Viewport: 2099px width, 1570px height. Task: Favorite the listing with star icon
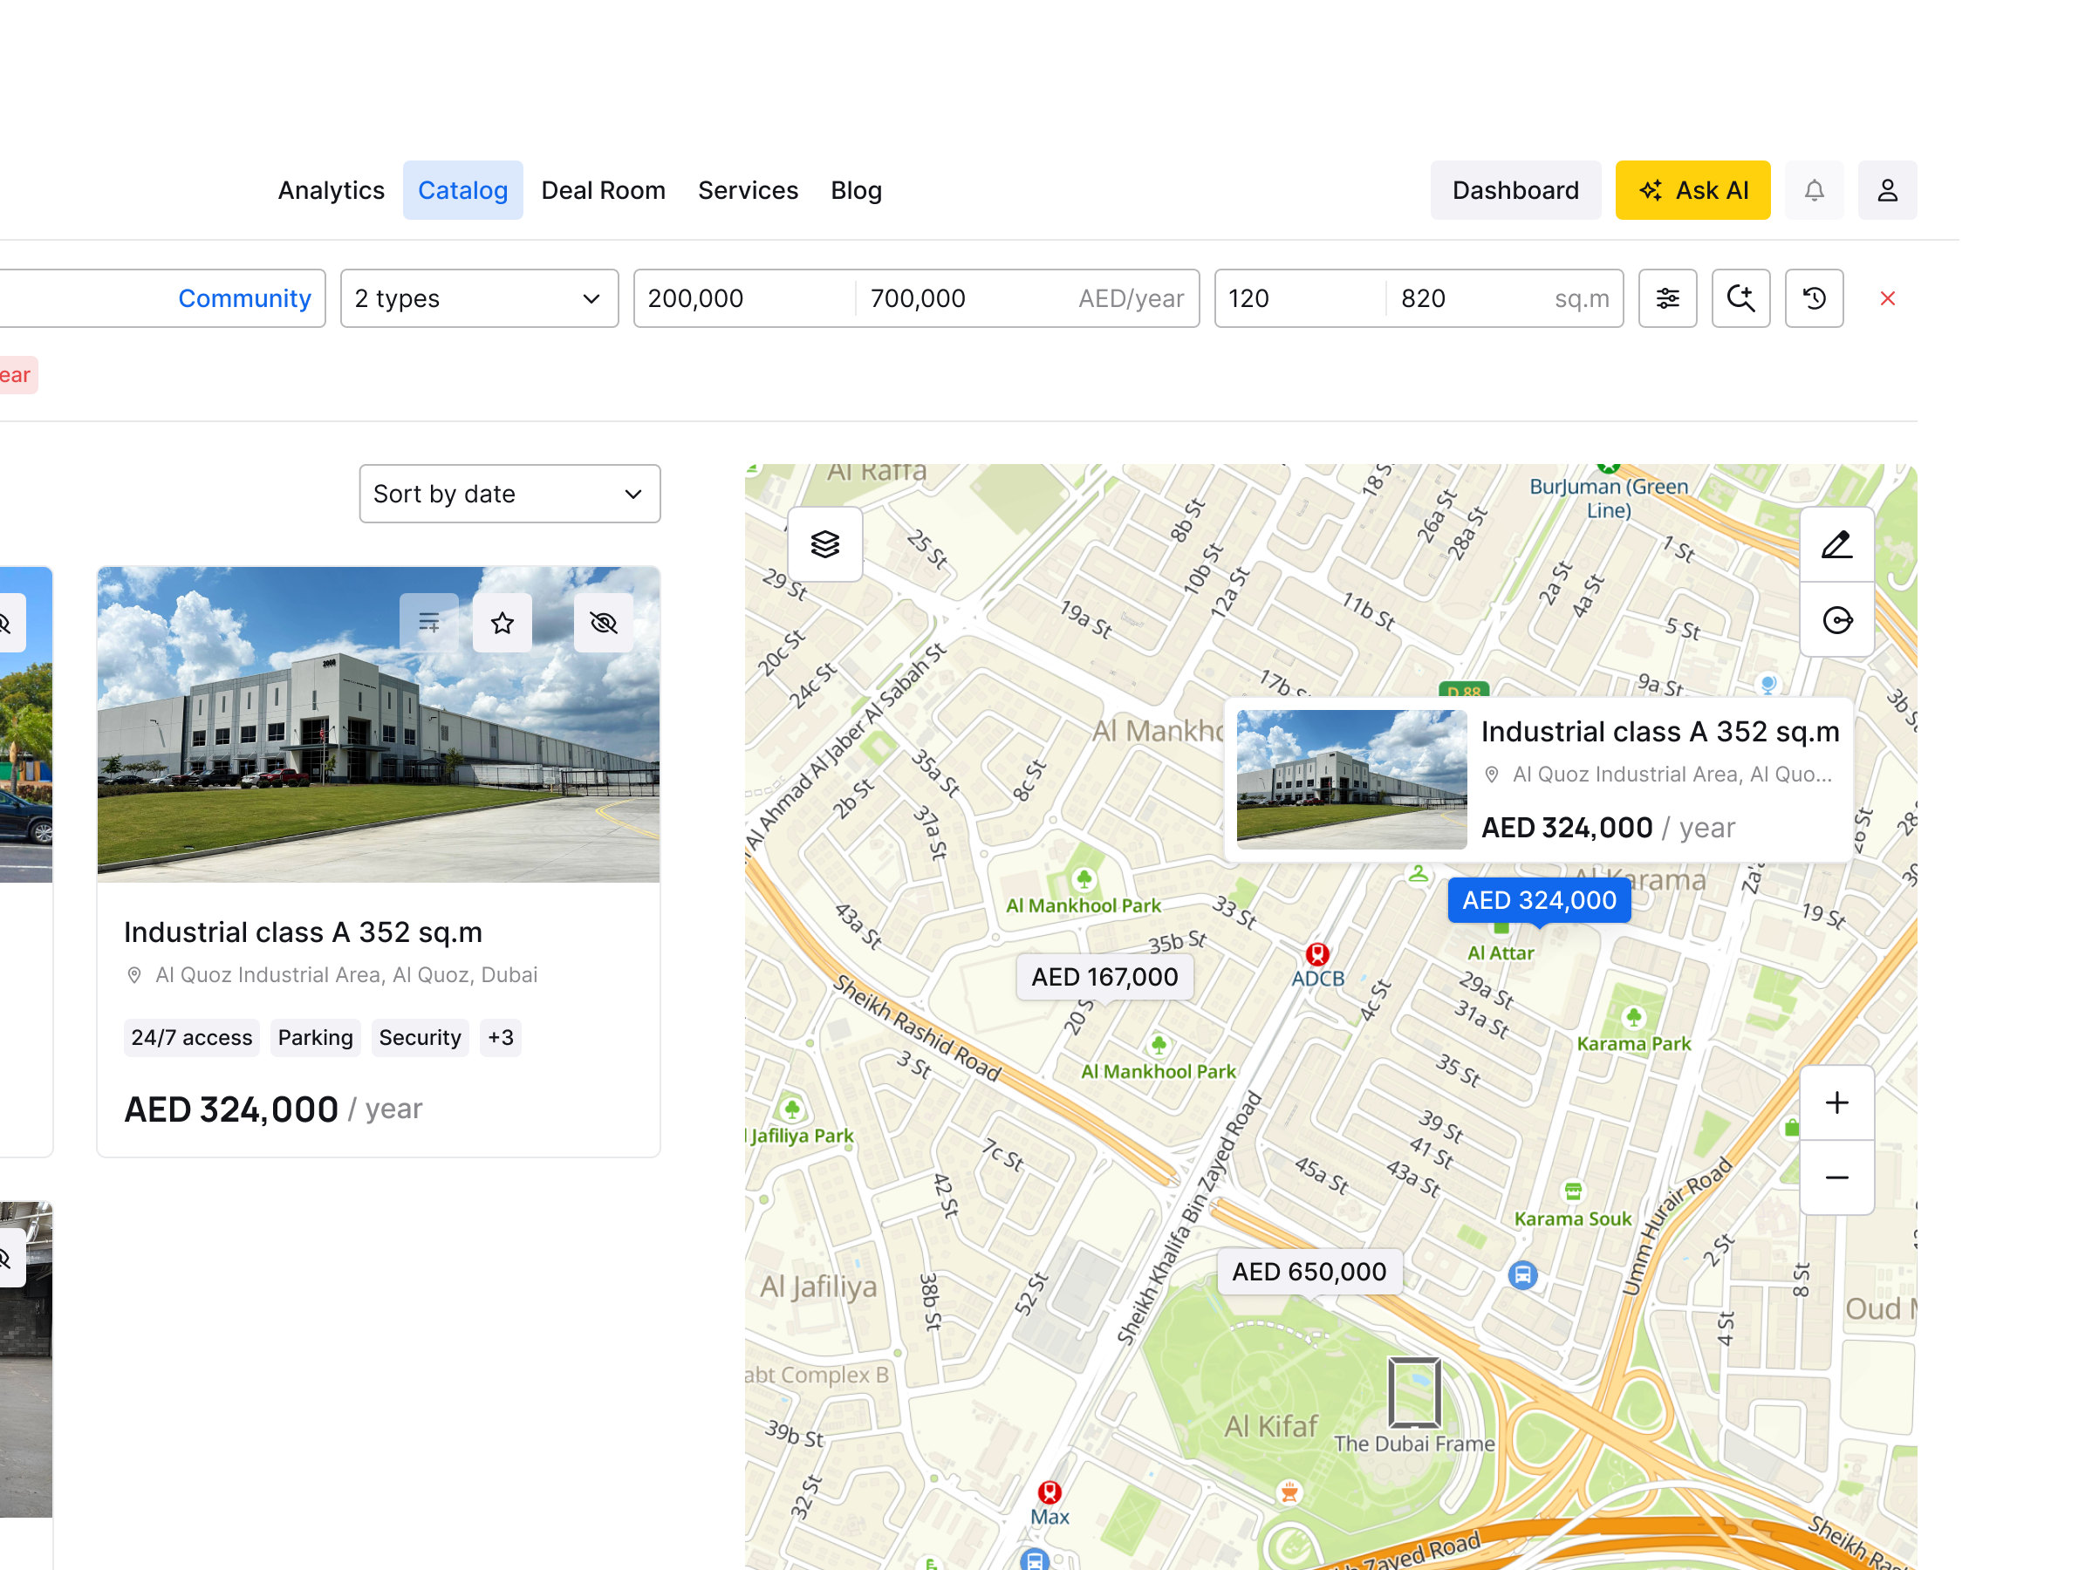[502, 624]
